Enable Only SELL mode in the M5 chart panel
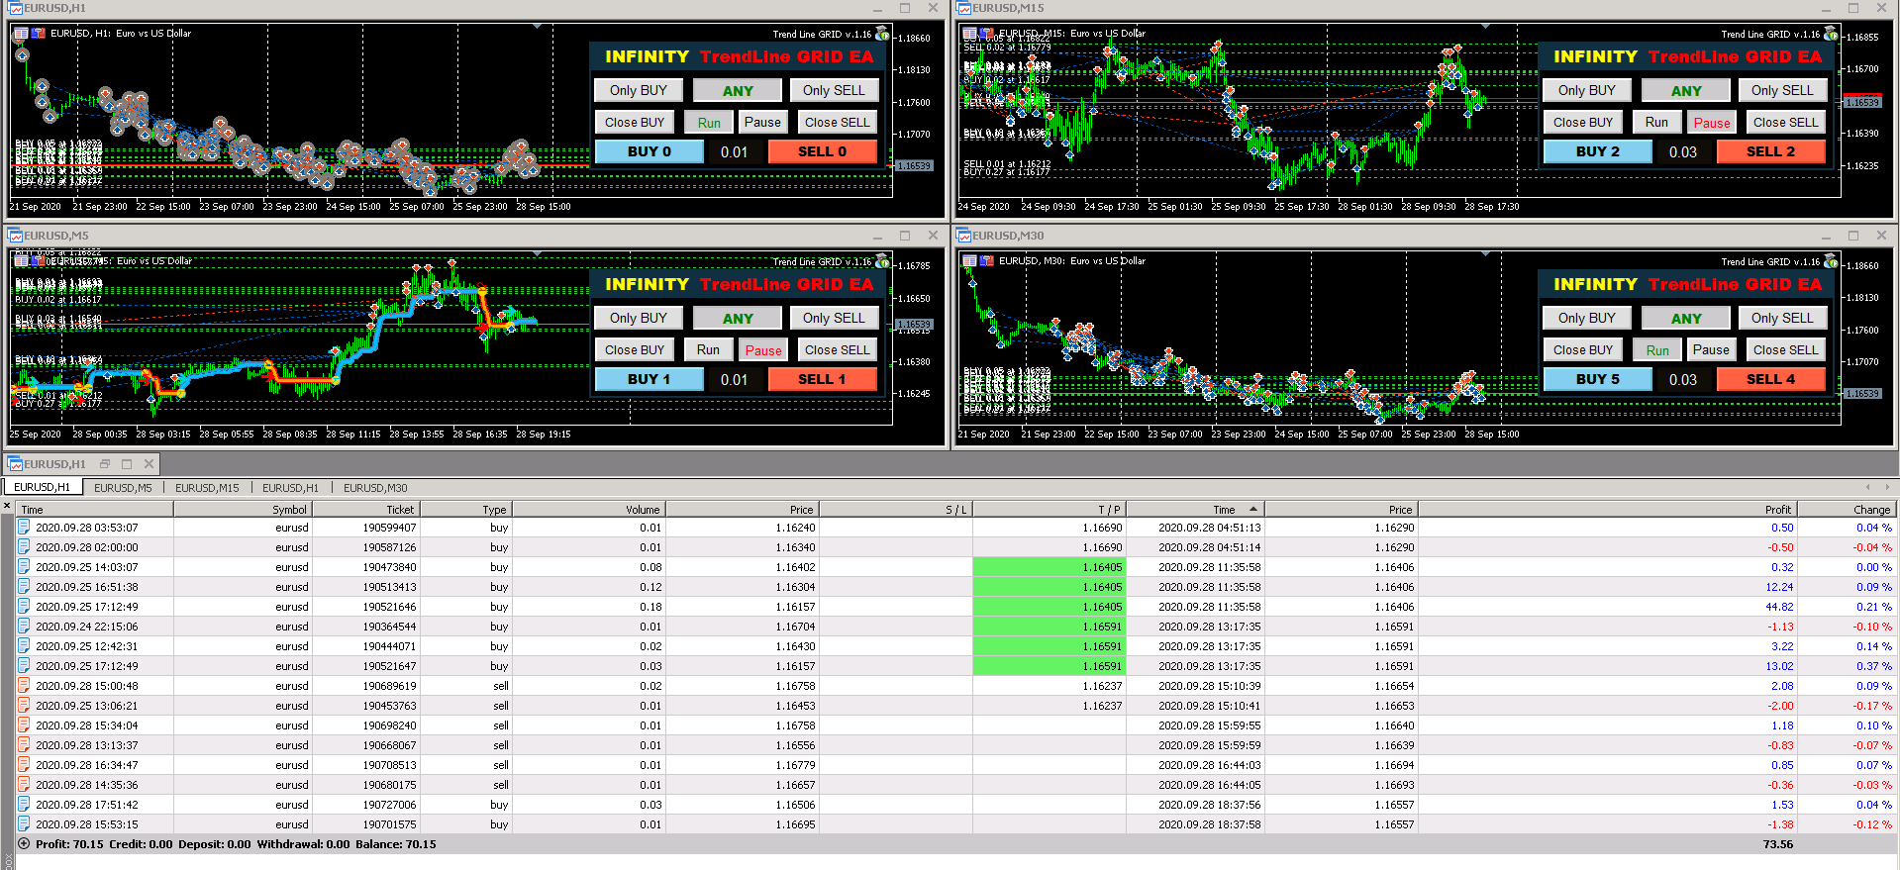1900x870 pixels. (x=834, y=318)
